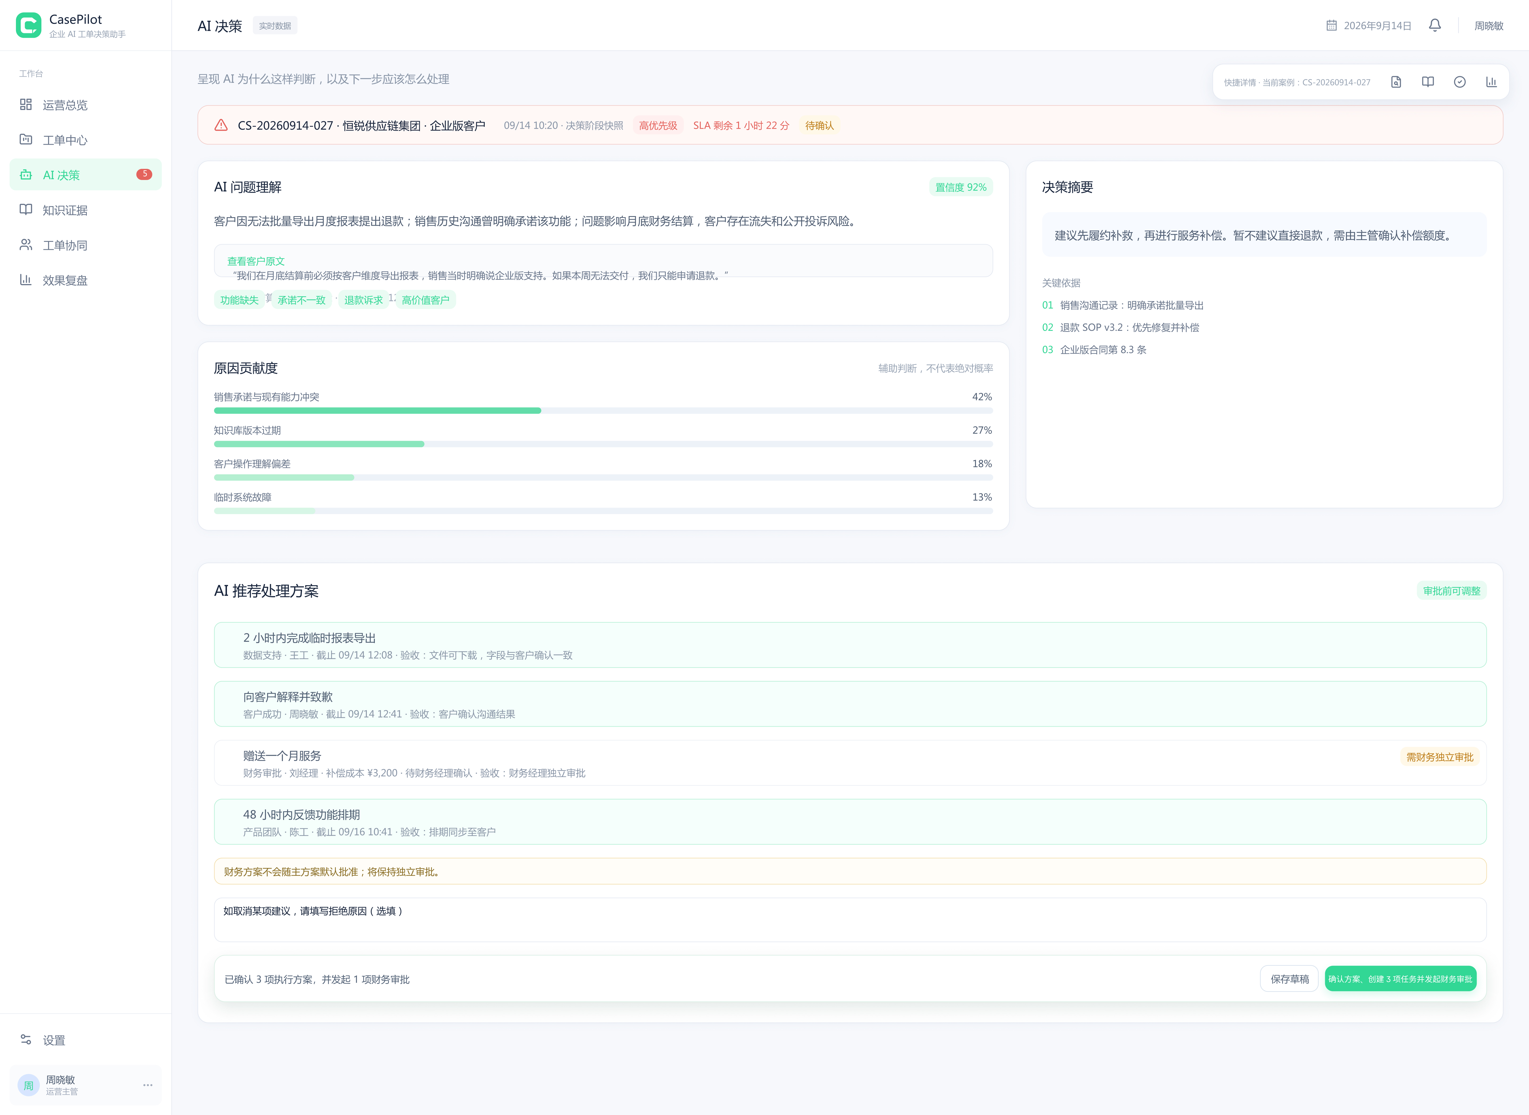Click evidence 02 退款 SOP v3.2：优先修复并补偿
The width and height of the screenshot is (1529, 1115).
click(1121, 327)
